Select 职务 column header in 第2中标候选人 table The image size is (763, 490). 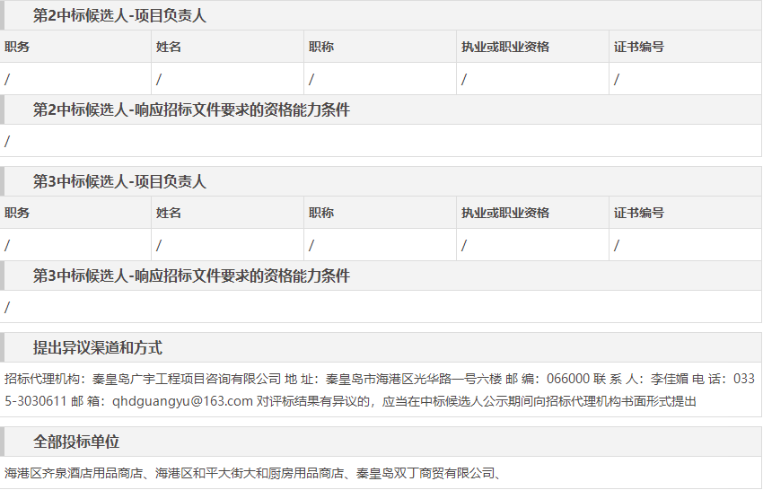pos(17,47)
